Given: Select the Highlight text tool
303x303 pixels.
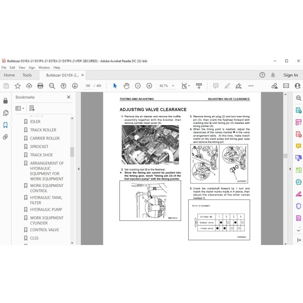Looking at the screenshot, I should pyautogui.click(x=227, y=86).
